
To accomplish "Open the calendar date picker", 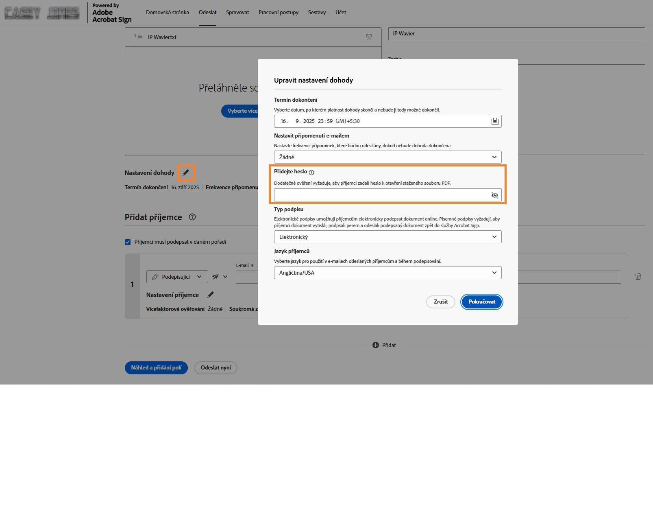I will tap(495, 121).
